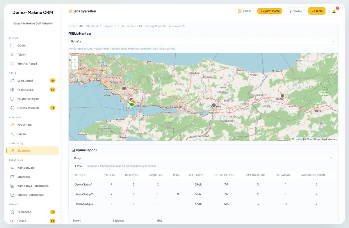Click the Demo Satış-2 row name
Screen dimensions: 349x228
tap(84, 194)
